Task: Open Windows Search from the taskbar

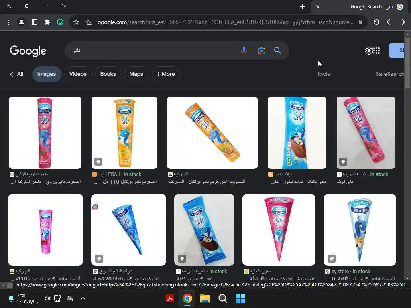Action: click(x=222, y=298)
